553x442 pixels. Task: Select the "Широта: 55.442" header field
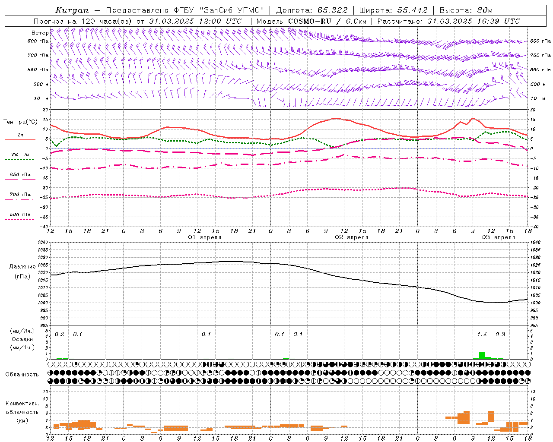pos(394,10)
